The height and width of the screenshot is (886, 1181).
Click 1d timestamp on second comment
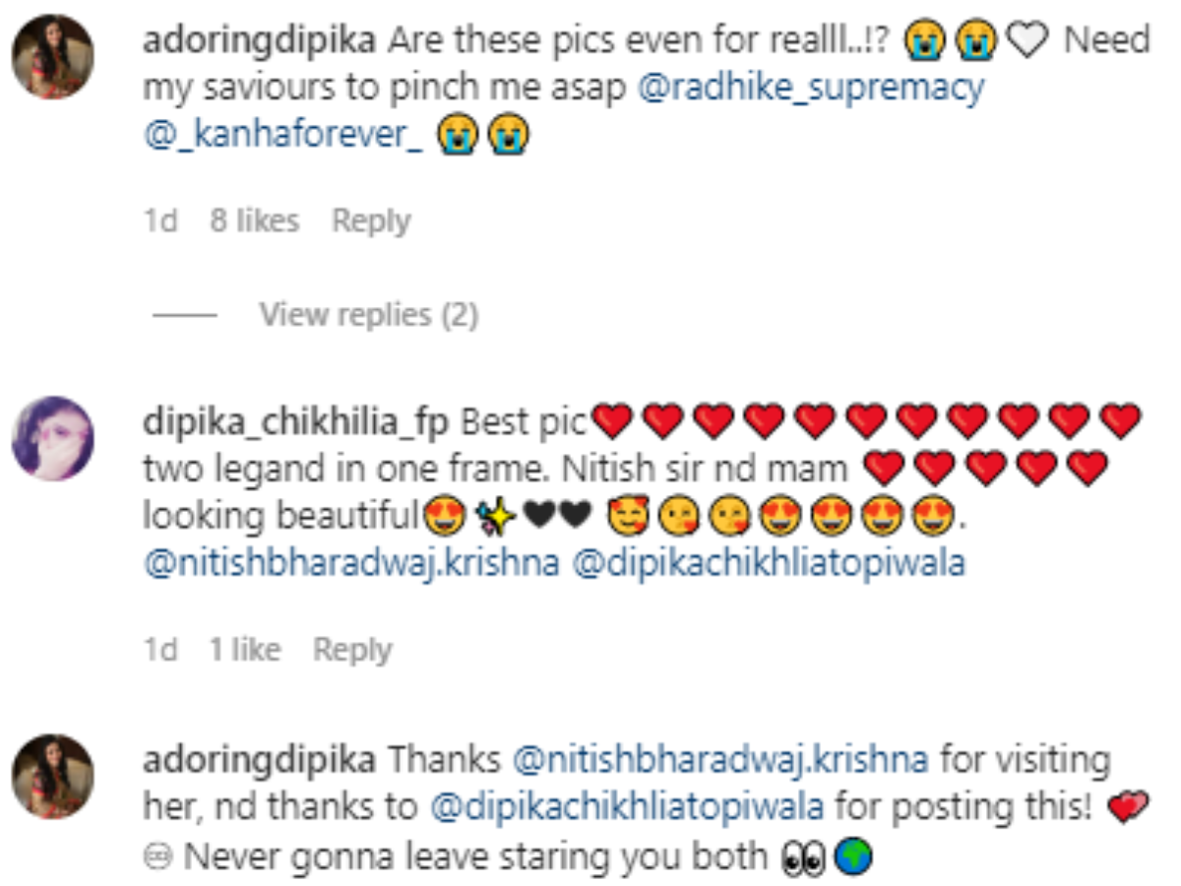[x=160, y=651]
